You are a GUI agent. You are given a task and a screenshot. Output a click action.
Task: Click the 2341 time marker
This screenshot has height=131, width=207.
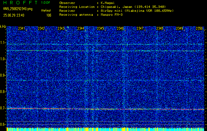(21, 28)
